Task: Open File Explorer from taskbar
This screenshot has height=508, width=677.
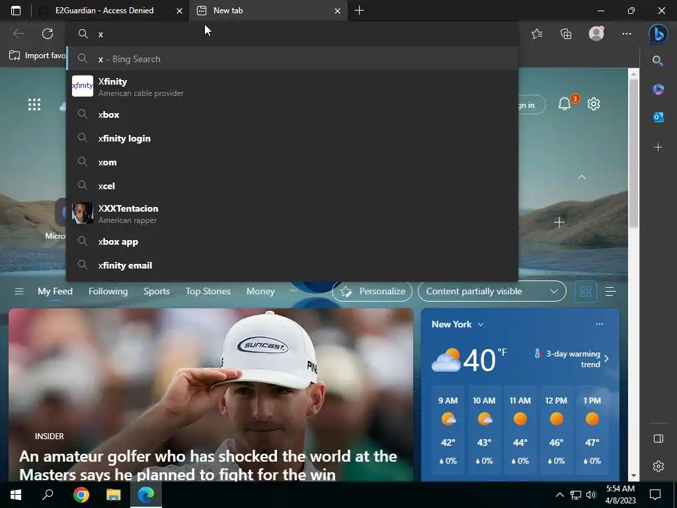Action: [114, 495]
